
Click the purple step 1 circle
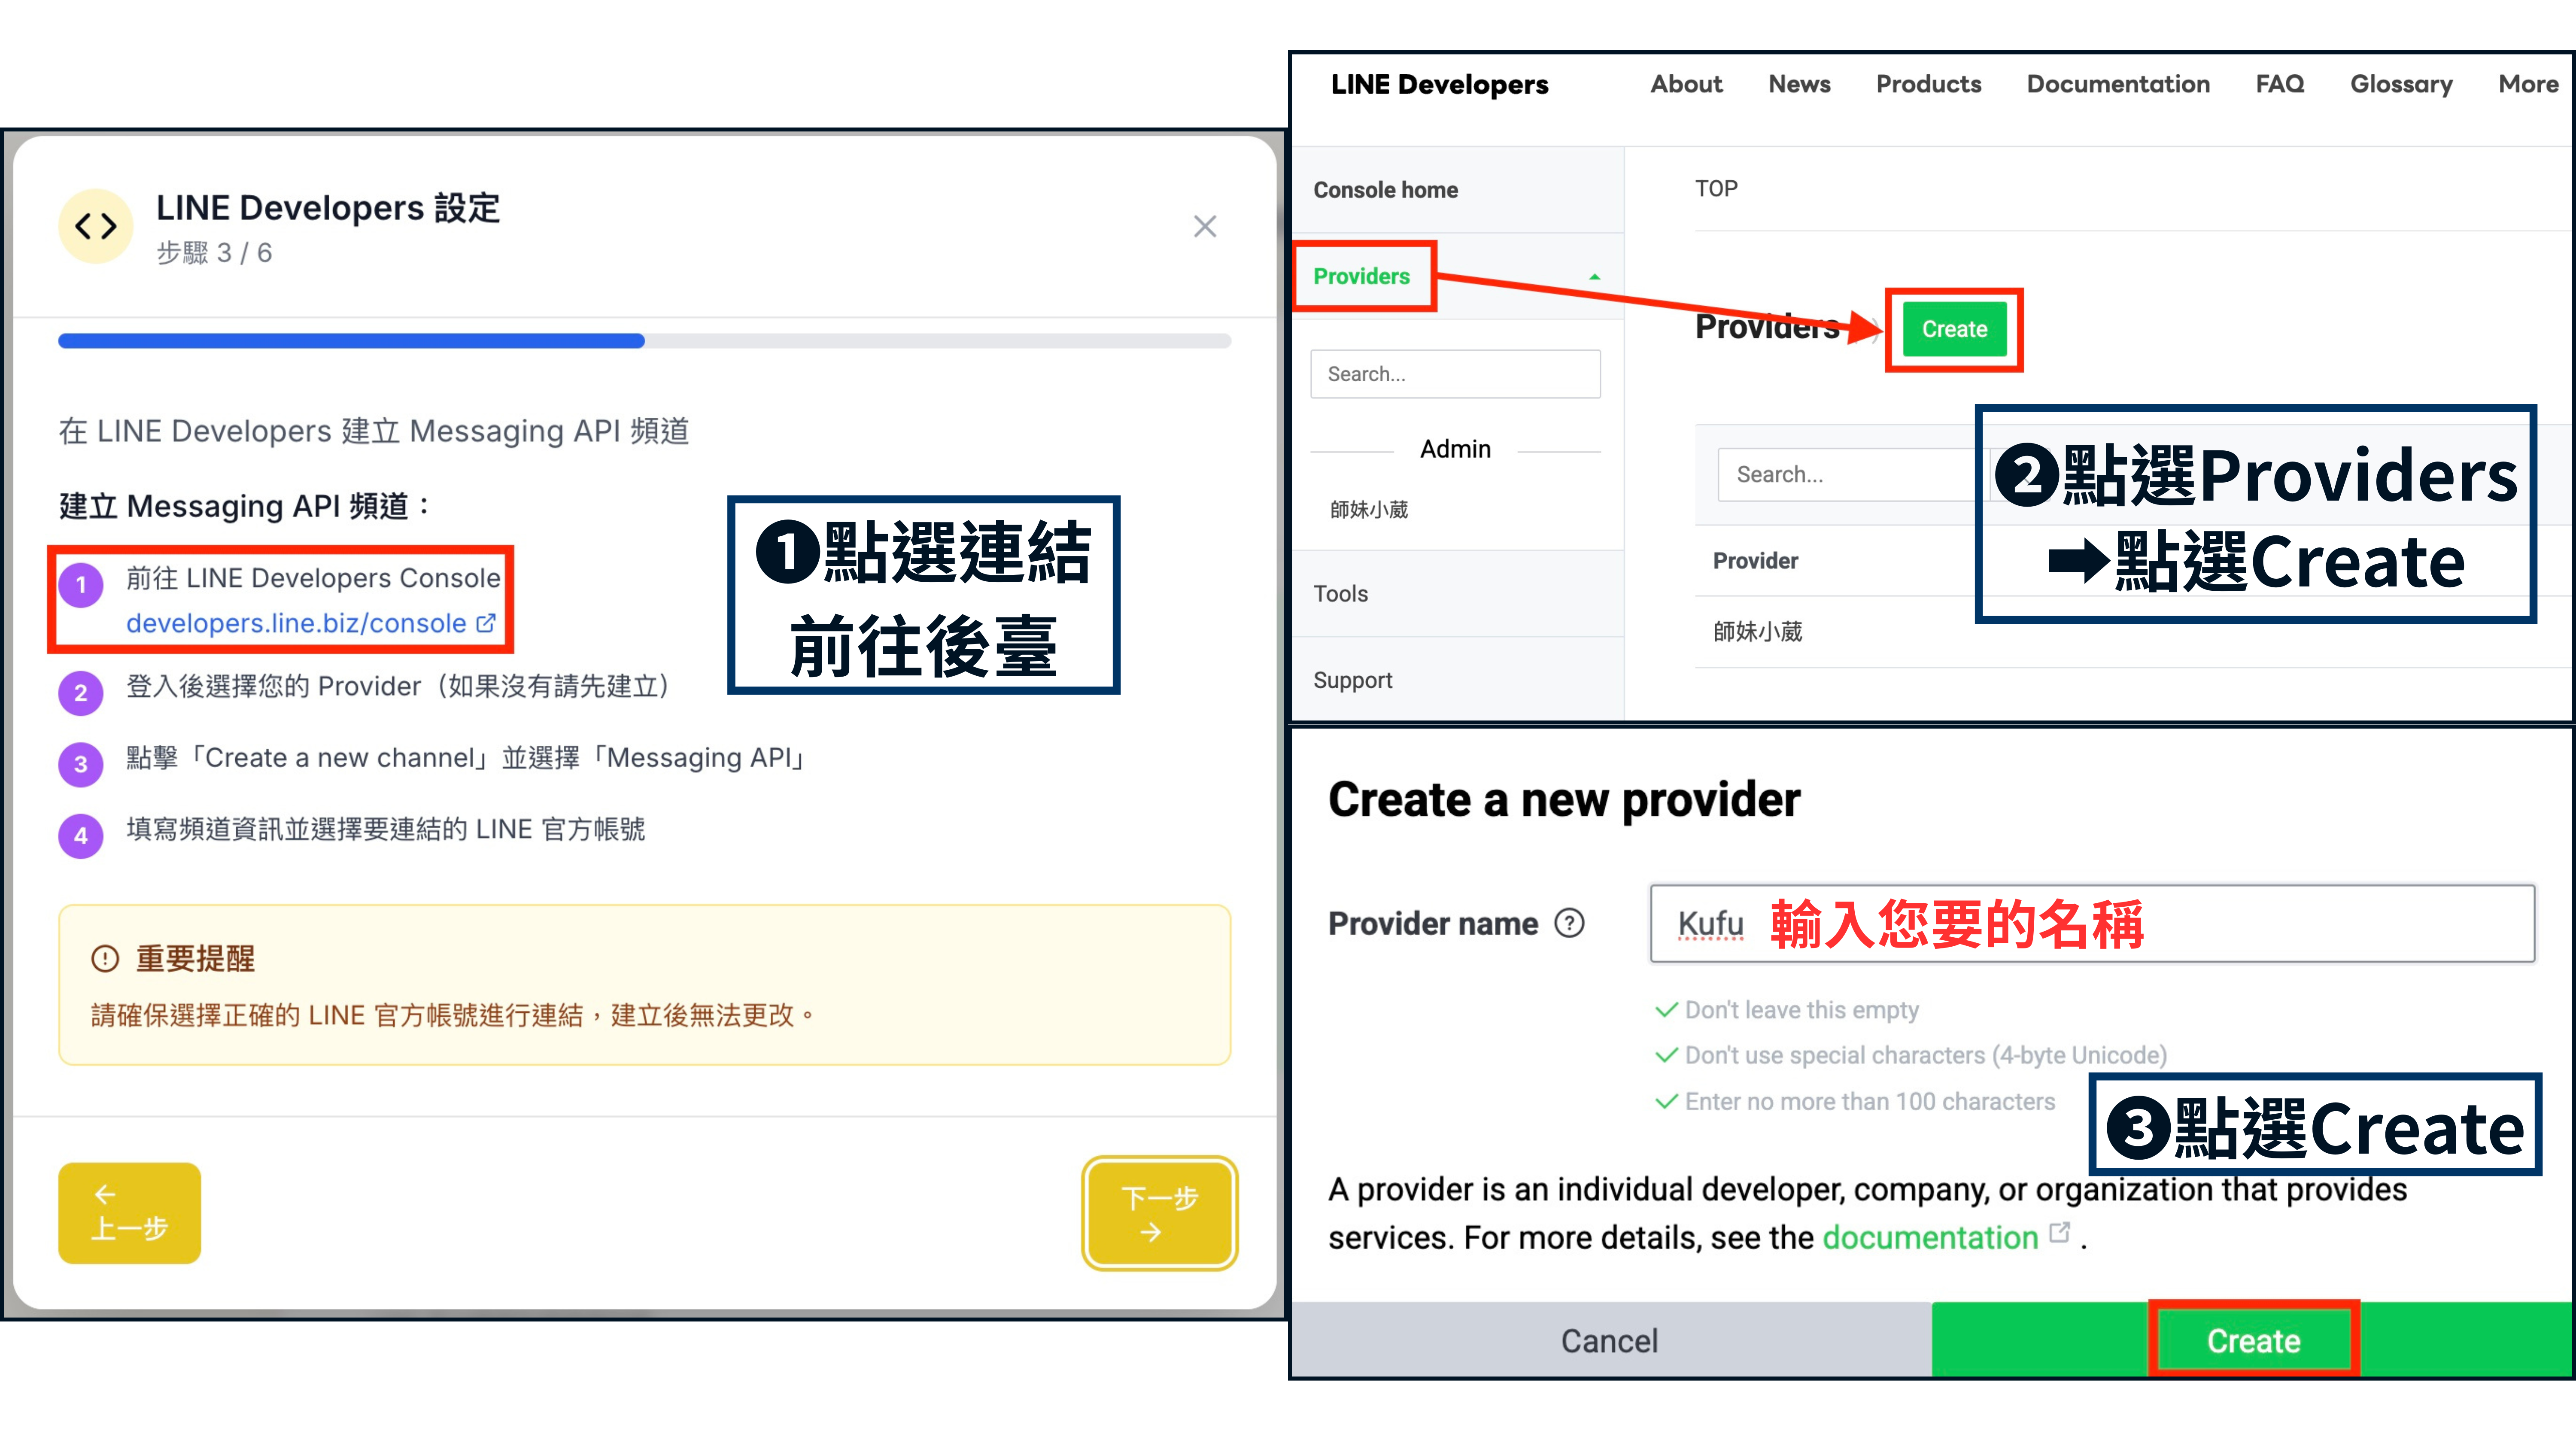[81, 585]
